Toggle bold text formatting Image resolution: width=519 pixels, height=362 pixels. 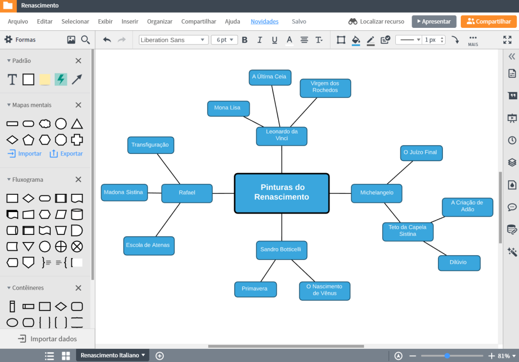tap(245, 40)
